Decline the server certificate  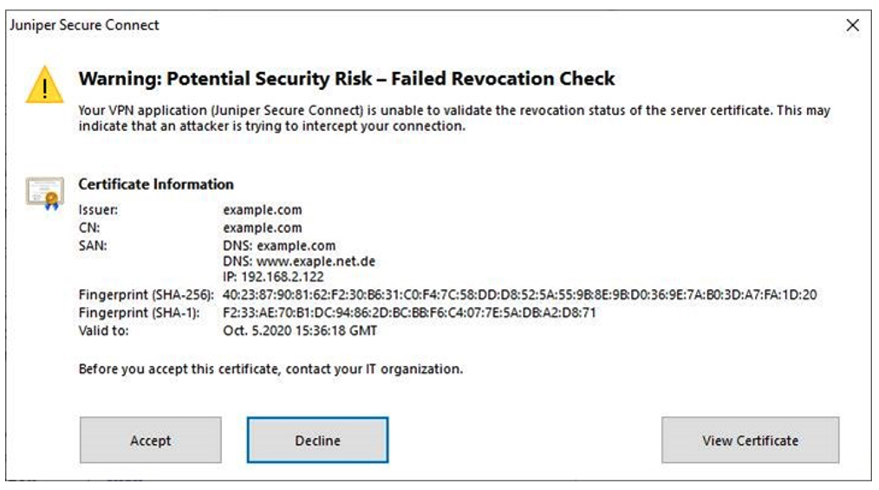tap(317, 441)
